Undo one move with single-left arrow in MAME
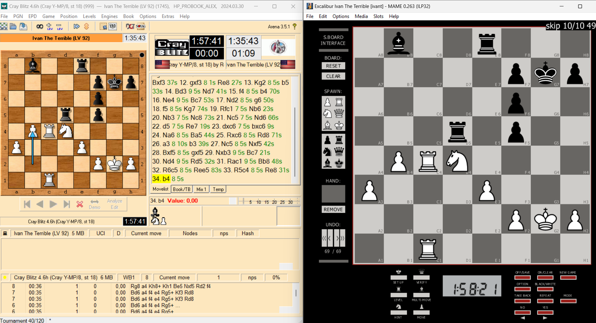Screen dimensions: 596x323 click(x=330, y=238)
